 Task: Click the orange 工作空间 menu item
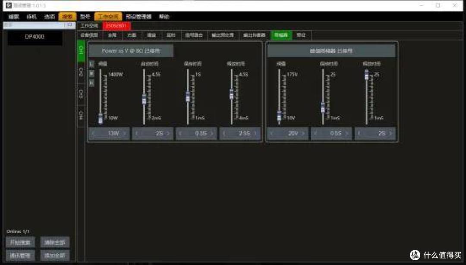108,17
